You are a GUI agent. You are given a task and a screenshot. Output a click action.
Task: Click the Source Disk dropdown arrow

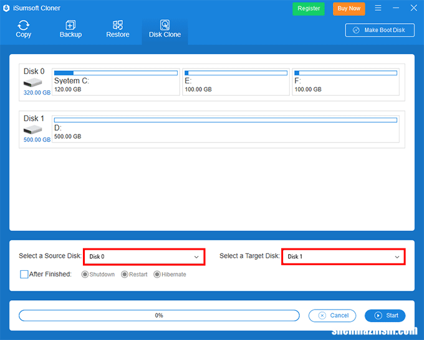(196, 257)
